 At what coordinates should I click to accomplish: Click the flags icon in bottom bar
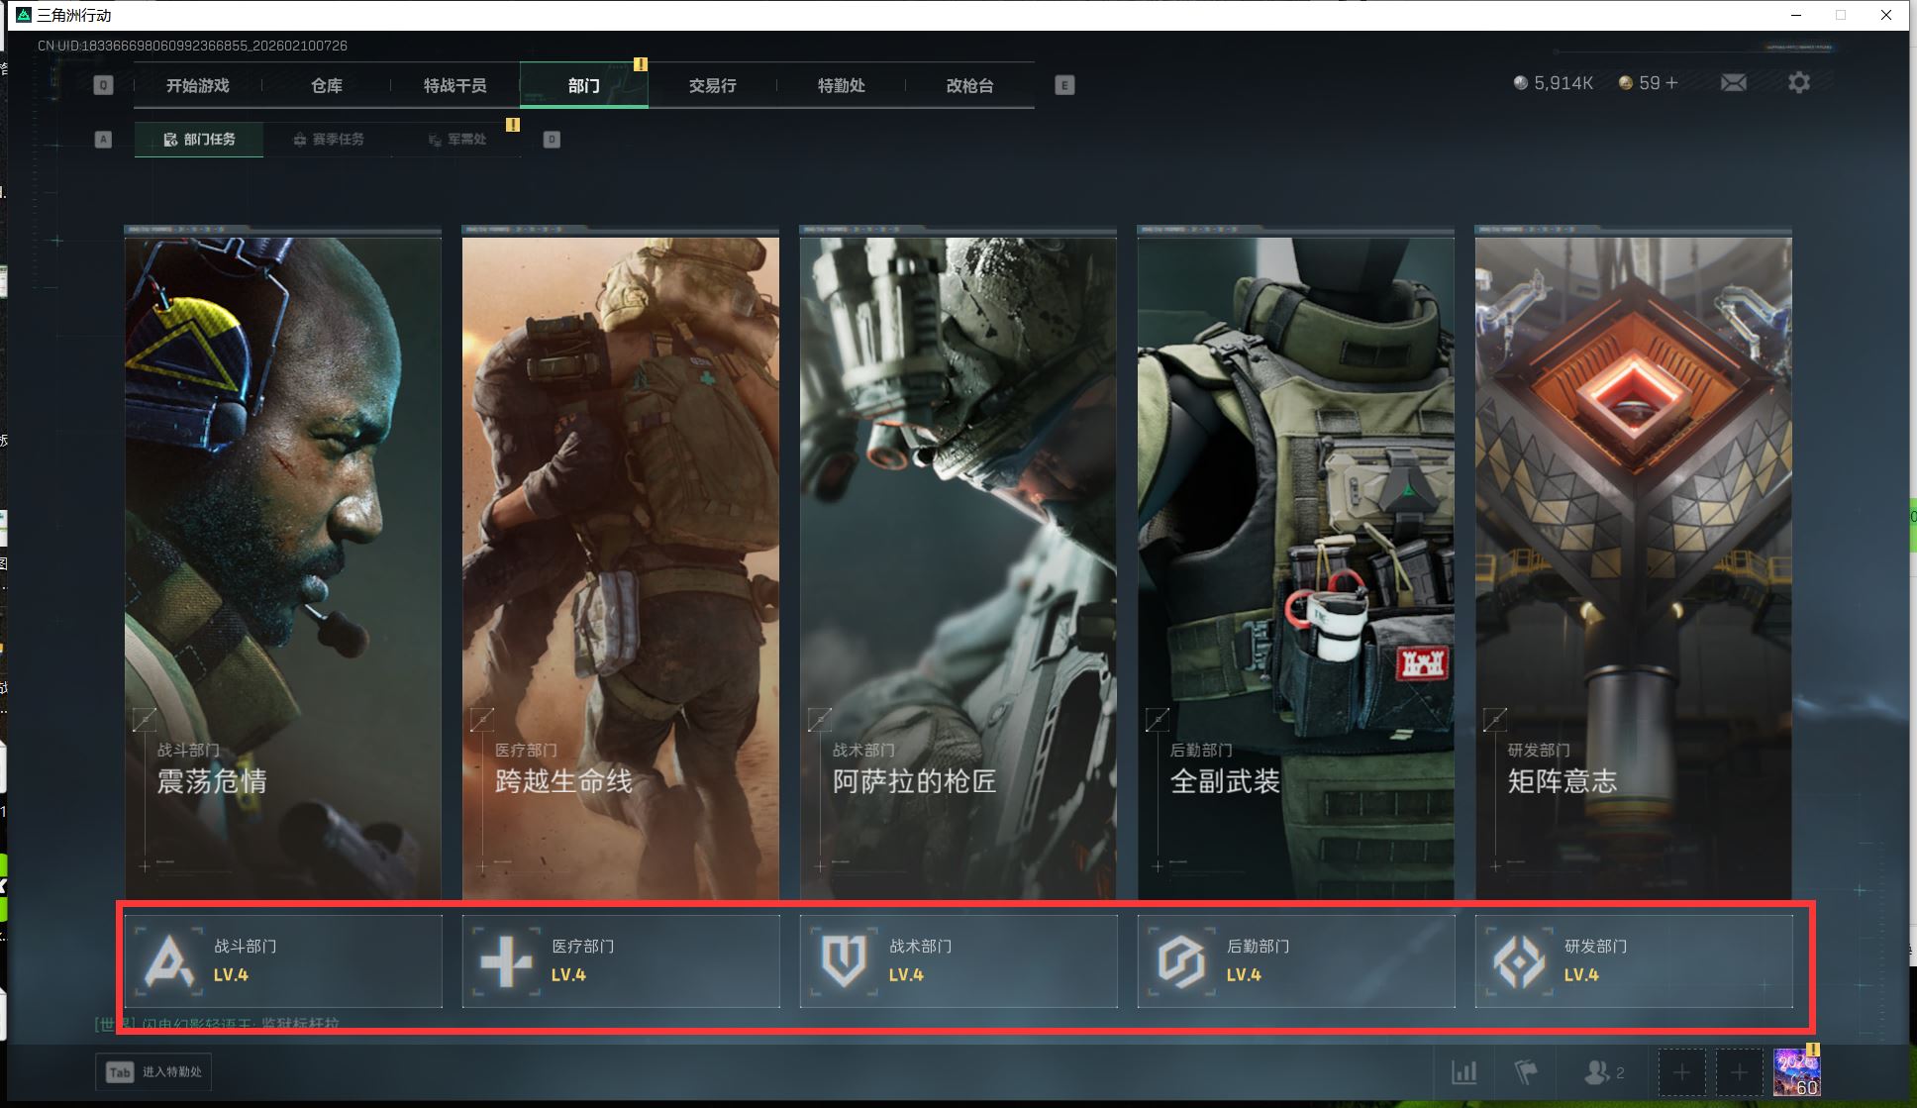1526,1071
